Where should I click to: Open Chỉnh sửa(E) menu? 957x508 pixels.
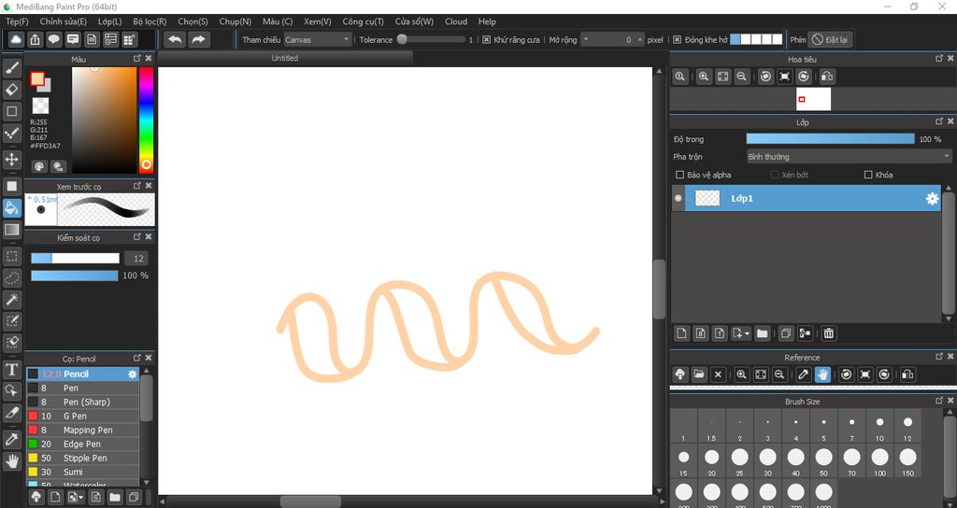point(64,21)
